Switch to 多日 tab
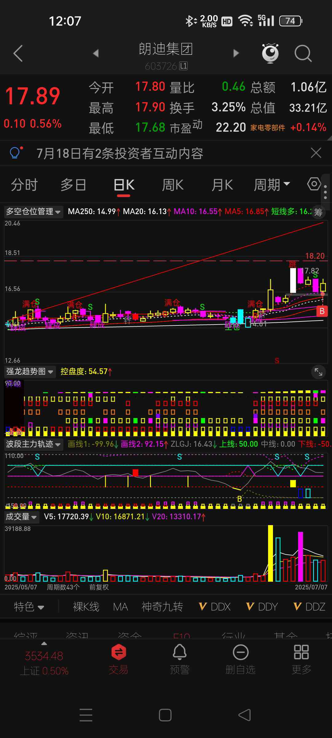 [73, 185]
